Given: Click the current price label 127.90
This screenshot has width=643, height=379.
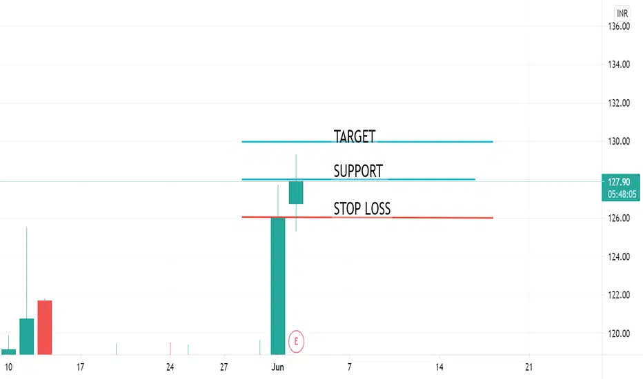Looking at the screenshot, I should (621, 187).
